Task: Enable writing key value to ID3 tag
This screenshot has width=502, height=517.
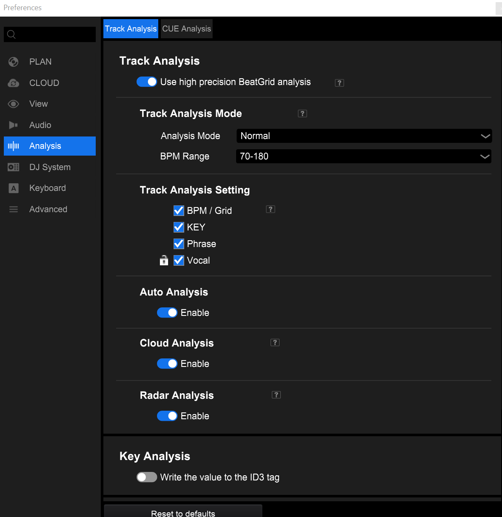Action: pyautogui.click(x=147, y=477)
